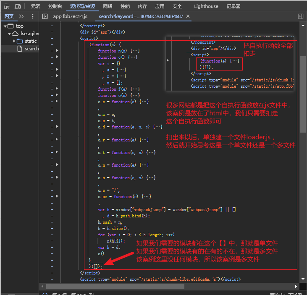
Task: Show more navigator tabs chevron
Action: coord(21,16)
